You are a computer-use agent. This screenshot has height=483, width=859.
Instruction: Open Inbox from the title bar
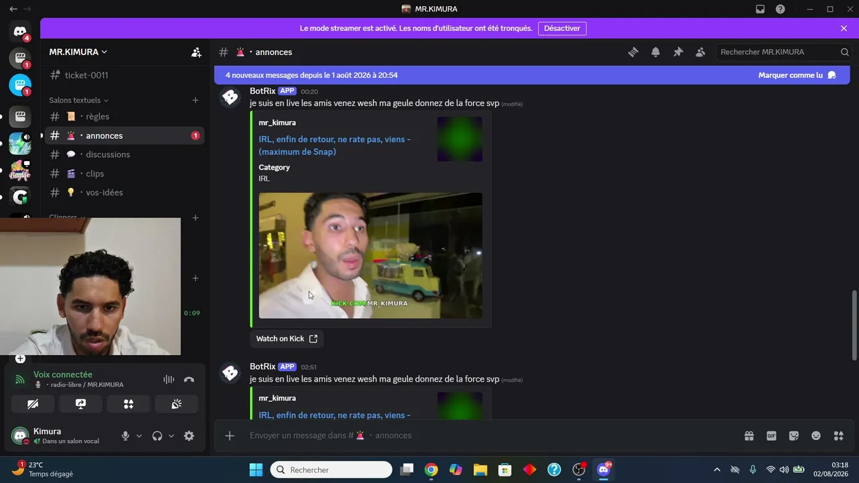click(760, 9)
